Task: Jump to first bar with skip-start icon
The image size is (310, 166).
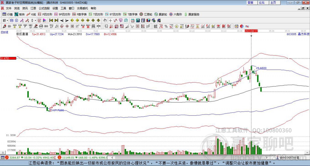Action: pyautogui.click(x=51, y=20)
